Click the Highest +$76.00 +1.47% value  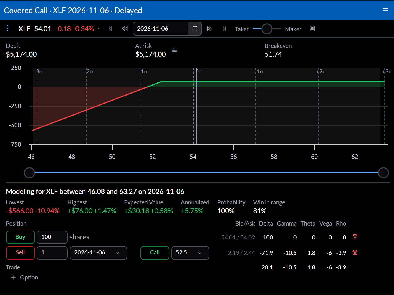point(92,211)
